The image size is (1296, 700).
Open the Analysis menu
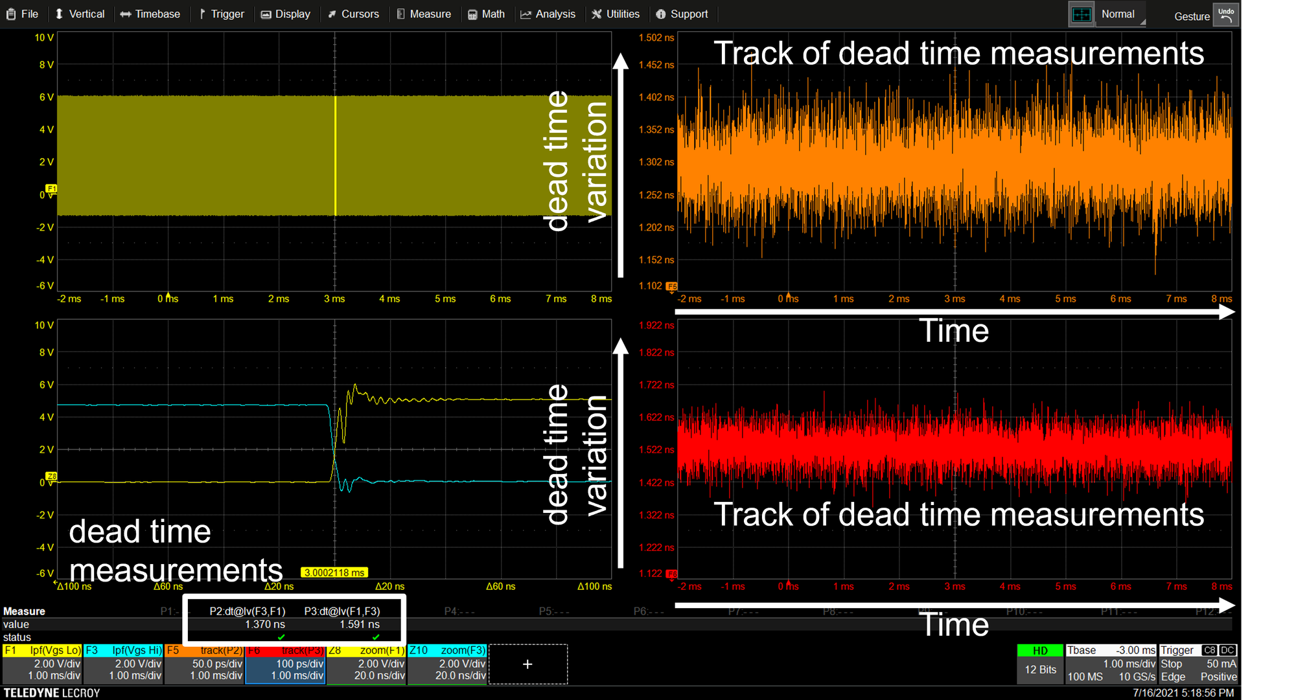point(548,14)
